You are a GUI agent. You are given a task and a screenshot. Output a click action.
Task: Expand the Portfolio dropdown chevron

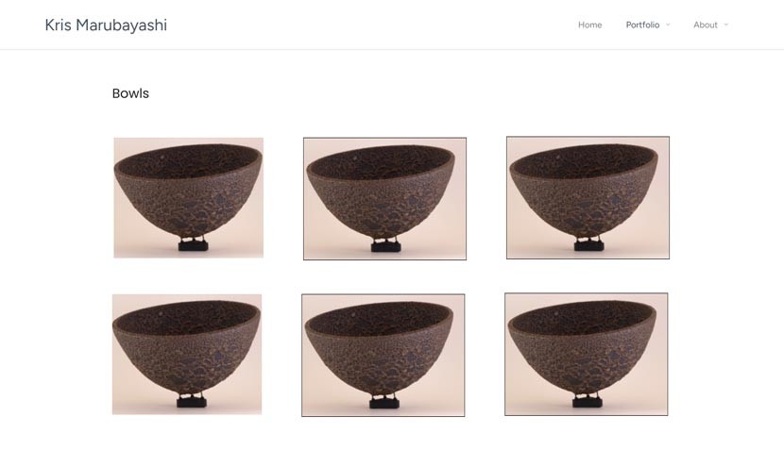668,25
